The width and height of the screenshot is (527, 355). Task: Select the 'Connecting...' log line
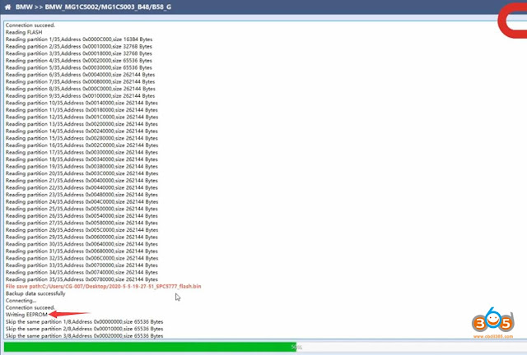pyautogui.click(x=21, y=300)
